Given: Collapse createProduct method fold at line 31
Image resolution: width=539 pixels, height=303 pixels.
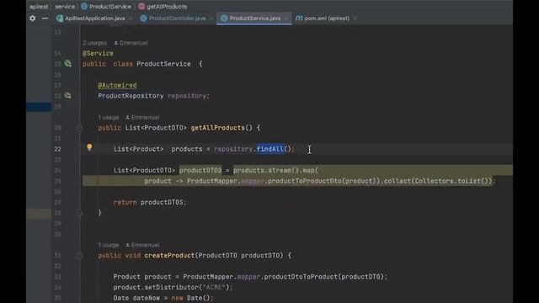Looking at the screenshot, I should tap(79, 256).
